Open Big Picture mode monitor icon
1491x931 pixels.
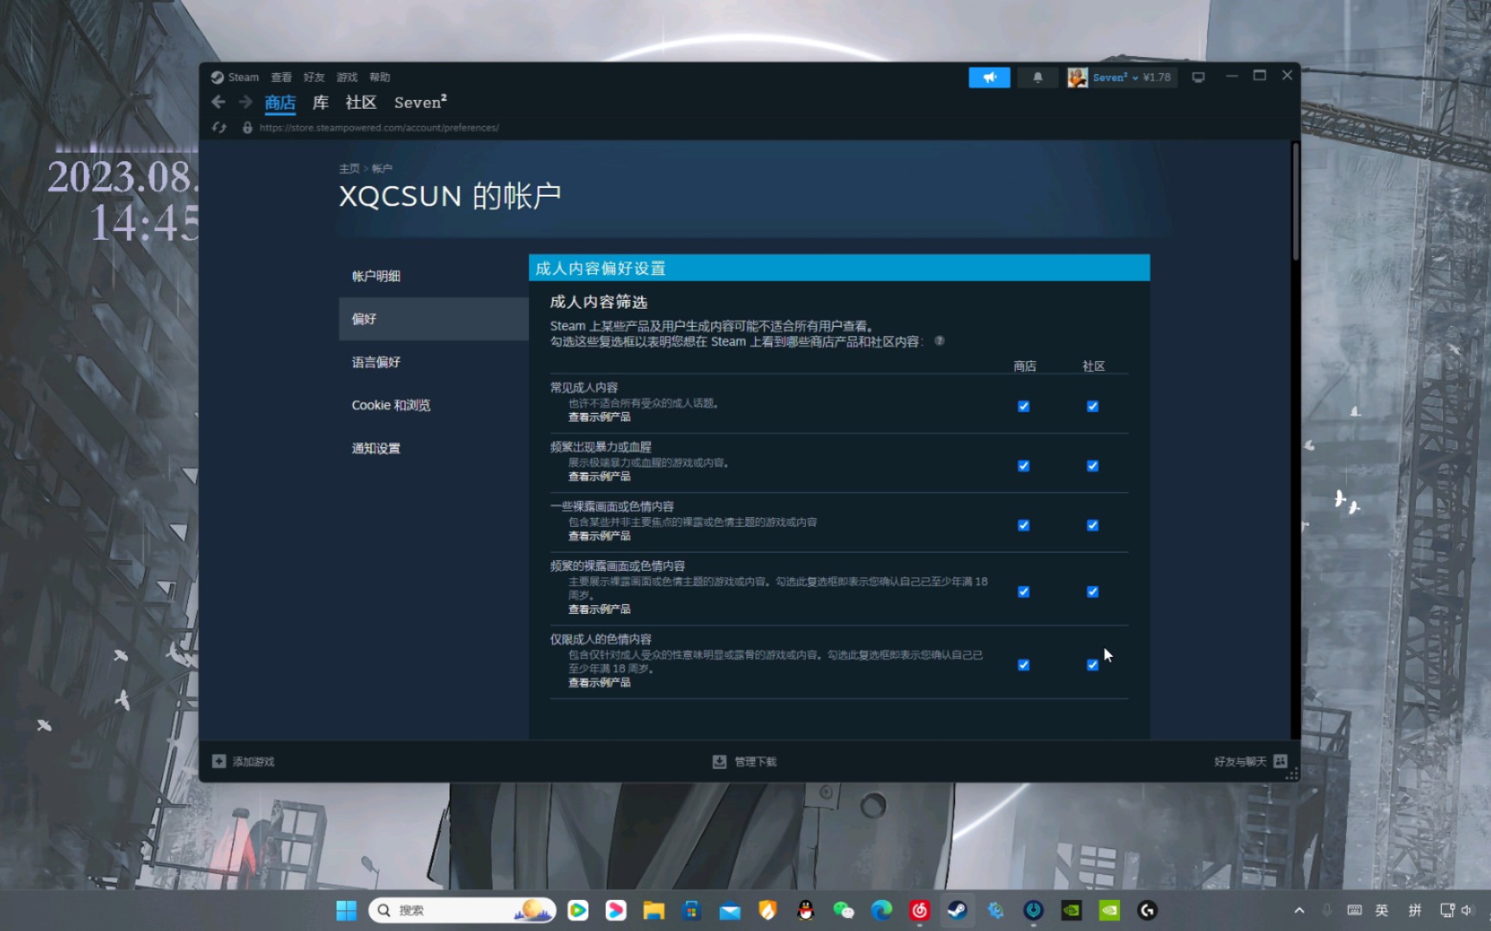pyautogui.click(x=1198, y=78)
